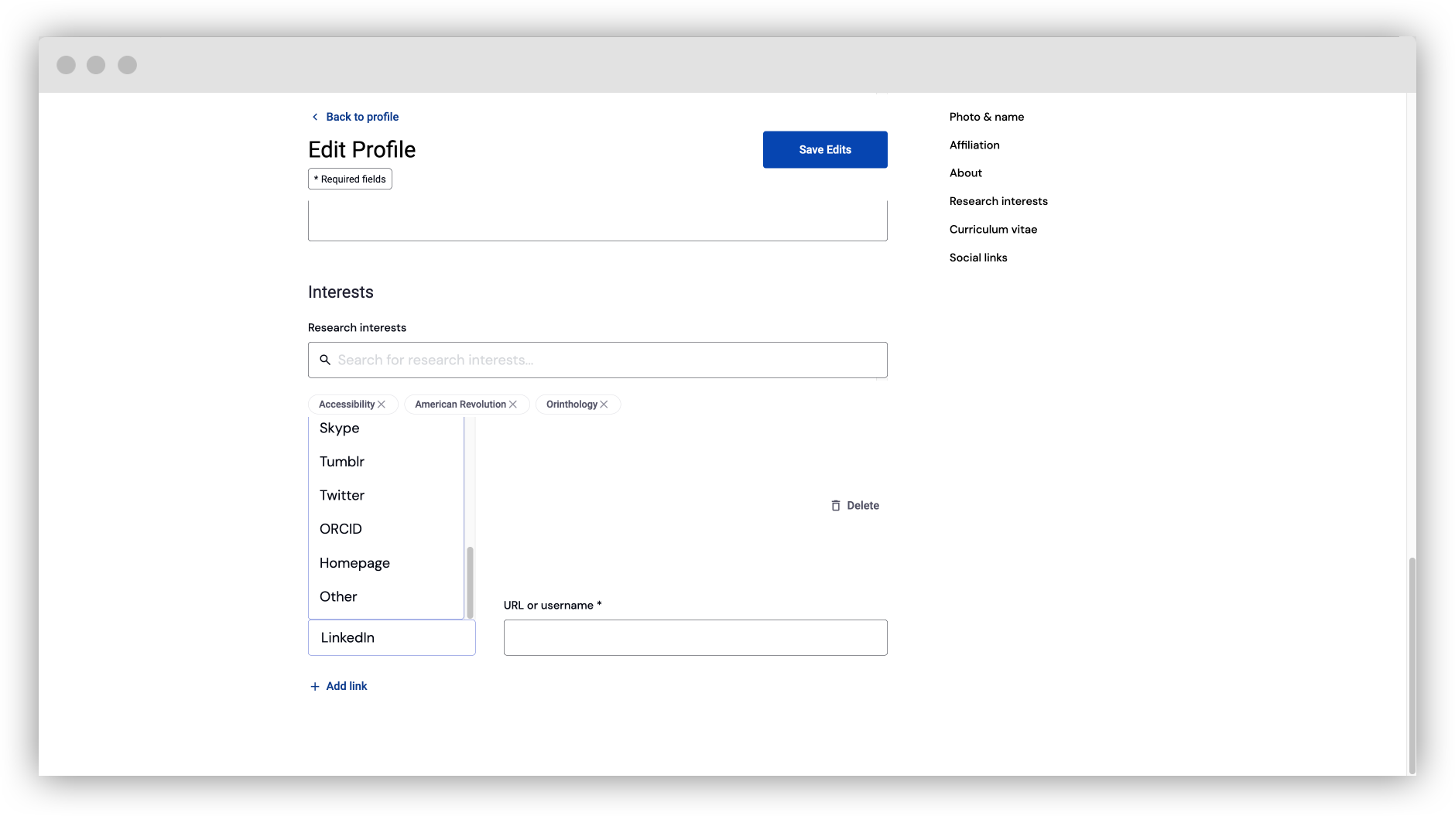
Task: Click the back chevron before Back to profile
Action: pos(314,116)
